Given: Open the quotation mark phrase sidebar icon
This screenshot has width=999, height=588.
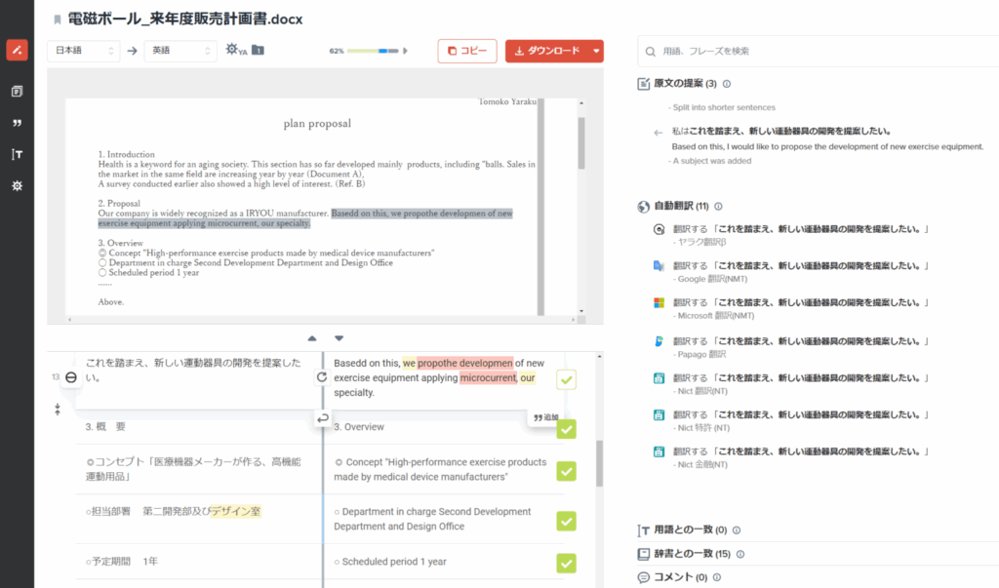Looking at the screenshot, I should click(17, 123).
